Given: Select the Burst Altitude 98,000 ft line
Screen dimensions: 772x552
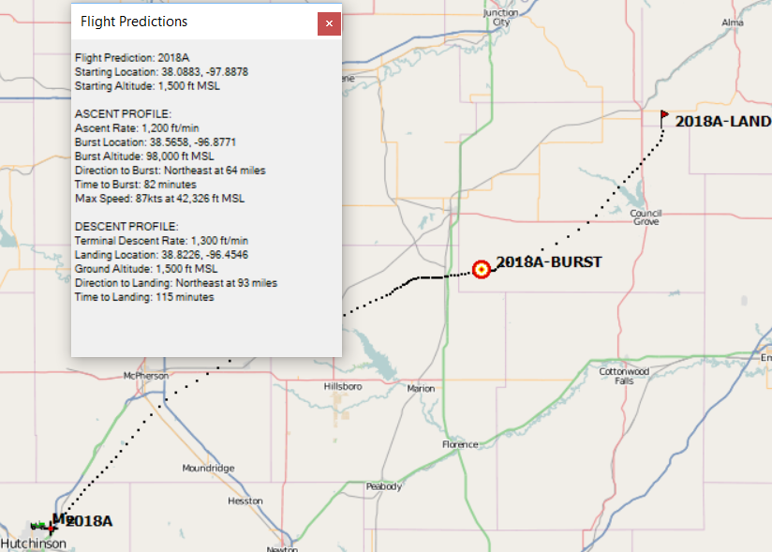Looking at the screenshot, I should tap(144, 157).
